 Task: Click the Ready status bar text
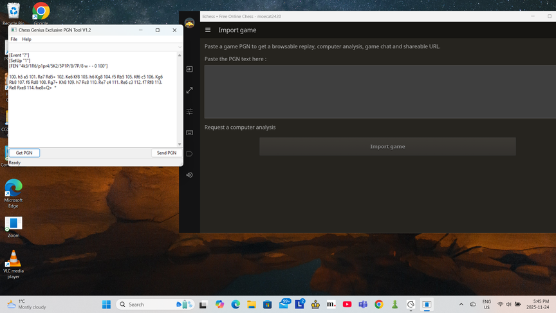(15, 162)
